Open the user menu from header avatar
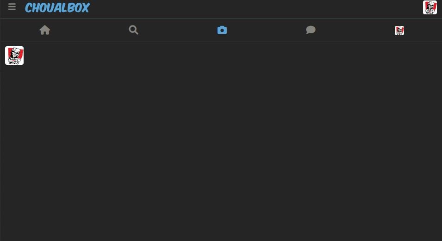 pyautogui.click(x=430, y=7)
